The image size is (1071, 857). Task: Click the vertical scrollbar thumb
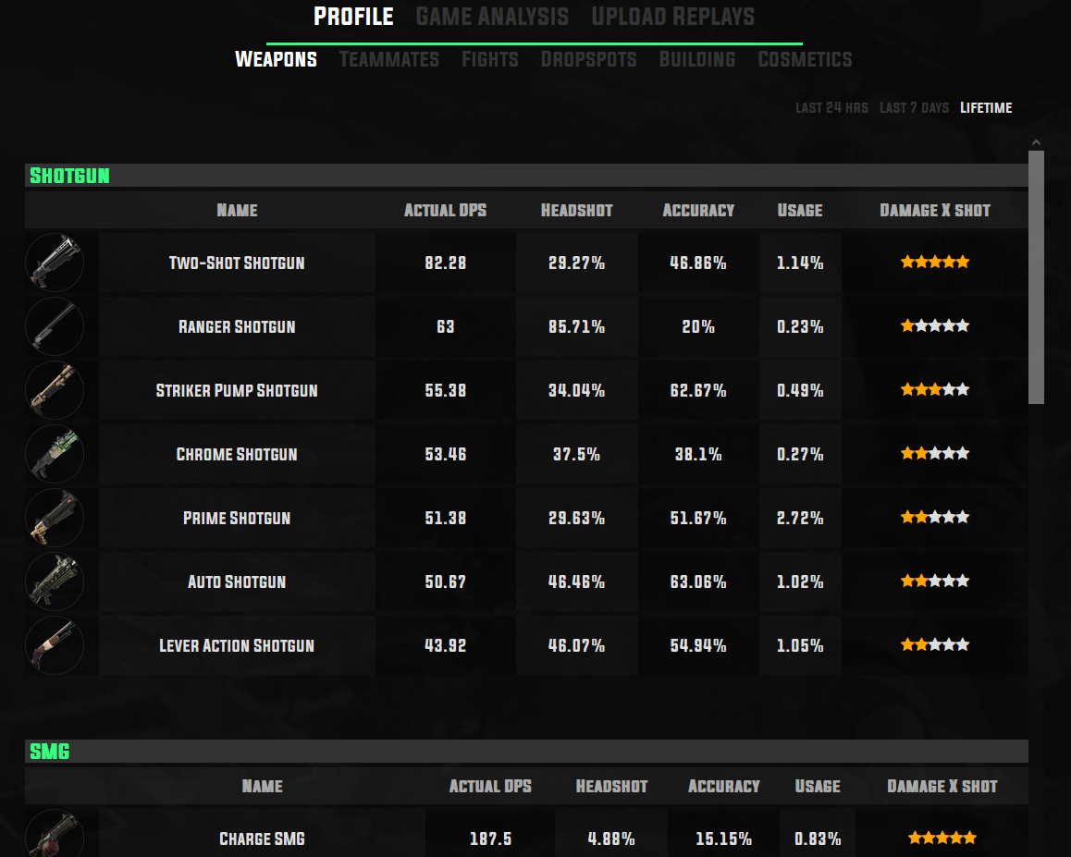[1036, 277]
